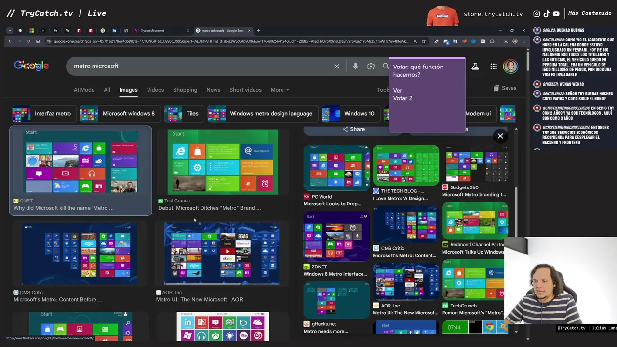Close the TryckersFrontend tab
The width and height of the screenshot is (617, 347).
click(x=188, y=30)
